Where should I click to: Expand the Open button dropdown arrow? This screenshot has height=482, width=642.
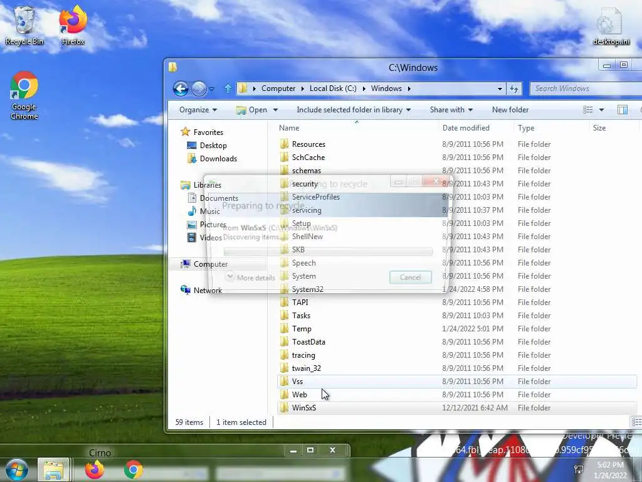pos(276,110)
